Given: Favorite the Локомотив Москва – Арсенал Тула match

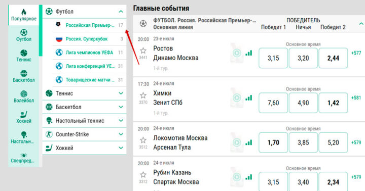Looking at the screenshot, I should [x=143, y=140].
